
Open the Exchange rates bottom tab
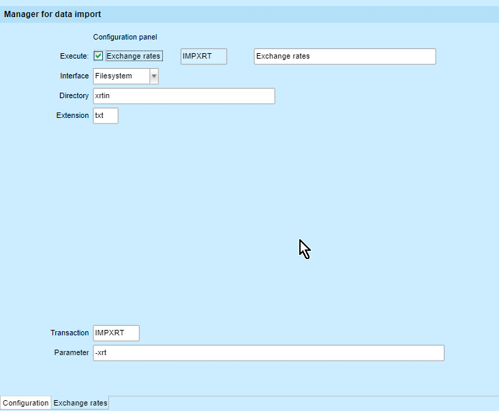pyautogui.click(x=80, y=403)
